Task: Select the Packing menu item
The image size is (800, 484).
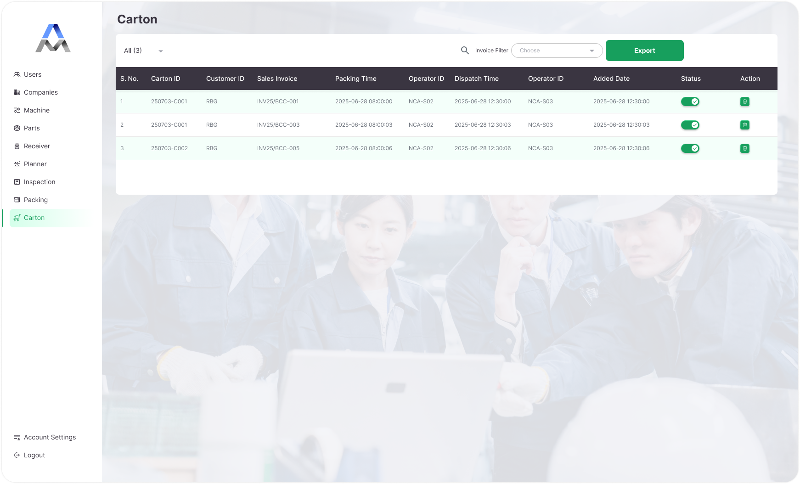Action: [36, 200]
